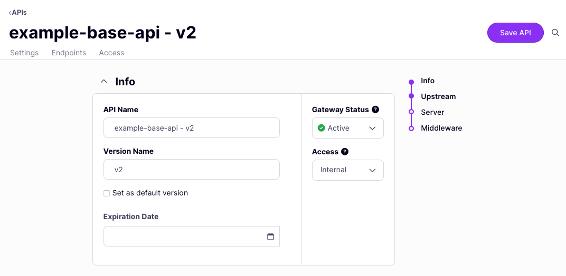
Task: Open the Settings tab
Action: click(24, 53)
